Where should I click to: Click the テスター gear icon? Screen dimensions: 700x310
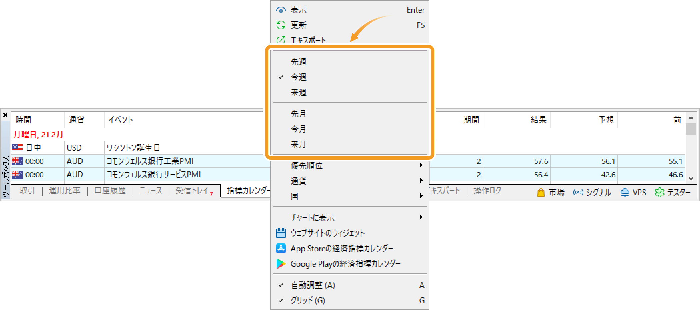pos(659,192)
